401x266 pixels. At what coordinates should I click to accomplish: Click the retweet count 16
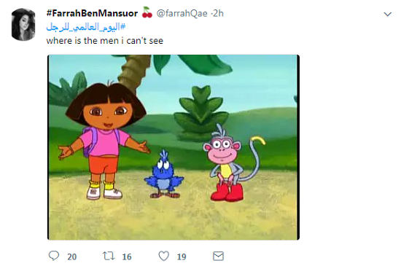127,257
